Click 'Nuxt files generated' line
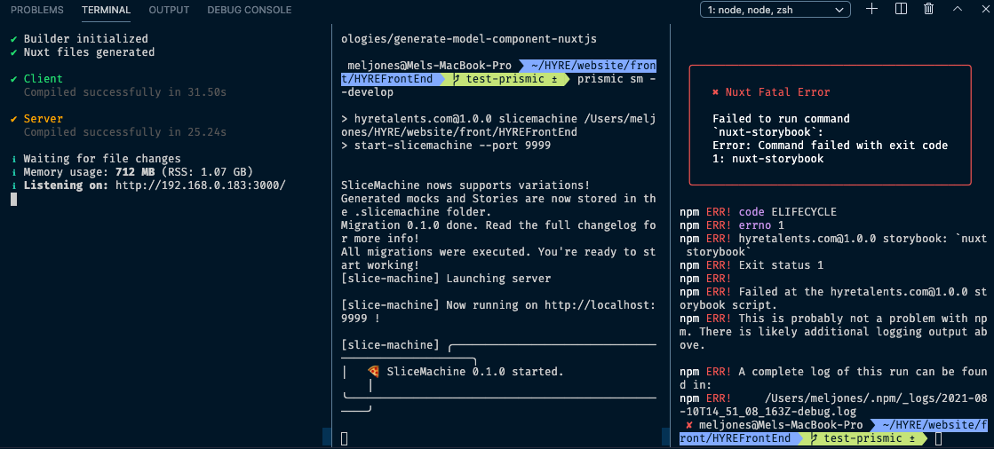 (x=89, y=52)
